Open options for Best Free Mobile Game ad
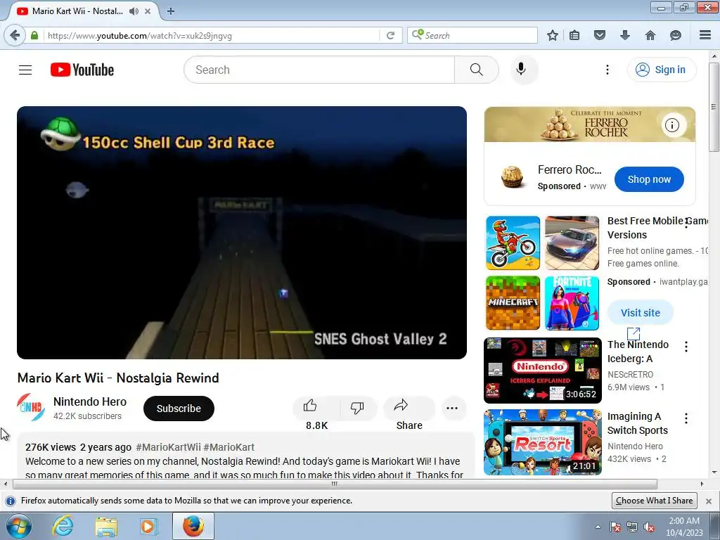This screenshot has height=540, width=720. click(x=686, y=223)
